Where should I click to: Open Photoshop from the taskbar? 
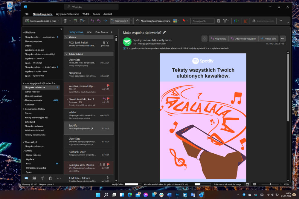pos(177,195)
